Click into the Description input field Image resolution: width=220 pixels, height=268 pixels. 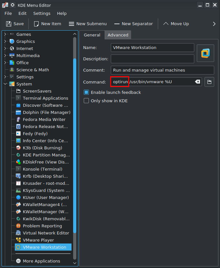pyautogui.click(x=152, y=59)
